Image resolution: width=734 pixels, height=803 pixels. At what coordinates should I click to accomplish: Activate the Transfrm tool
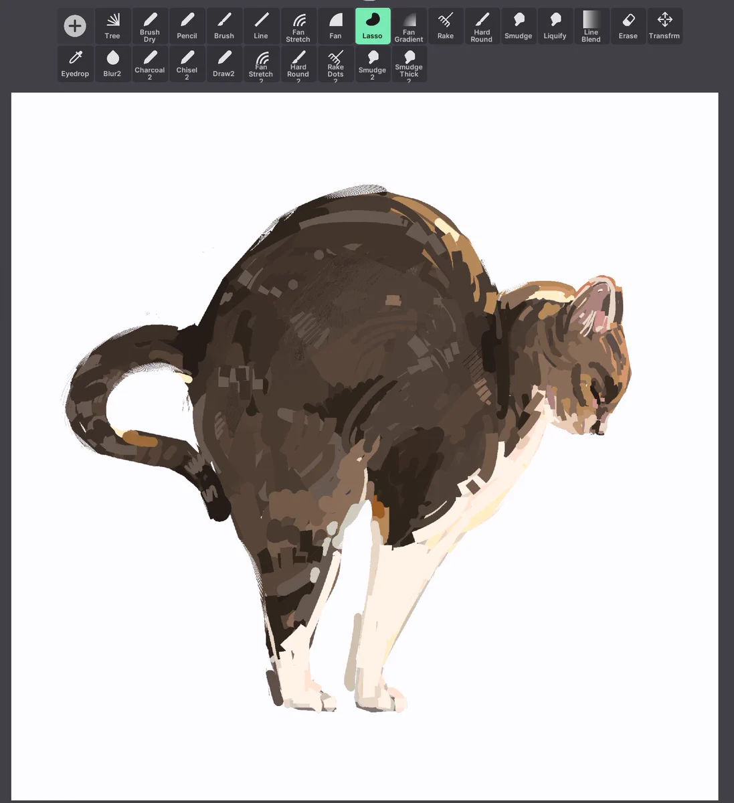tap(664, 26)
